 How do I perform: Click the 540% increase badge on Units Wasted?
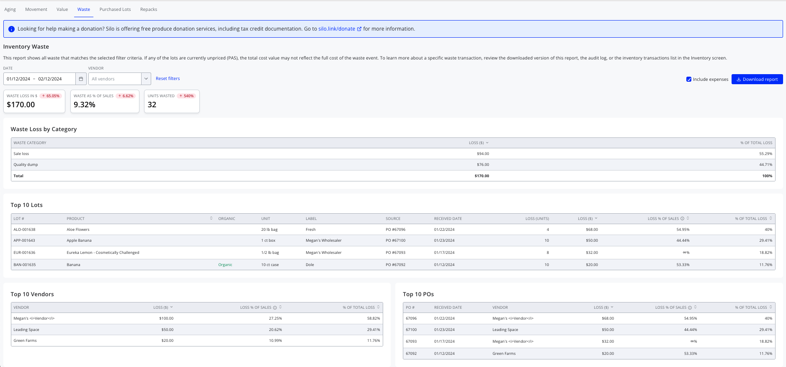pyautogui.click(x=187, y=96)
